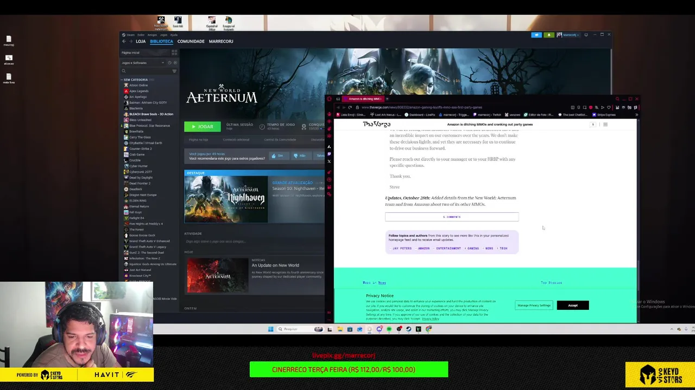Open the Stripe Express bookmark
This screenshot has height=390, width=695.
[604, 115]
